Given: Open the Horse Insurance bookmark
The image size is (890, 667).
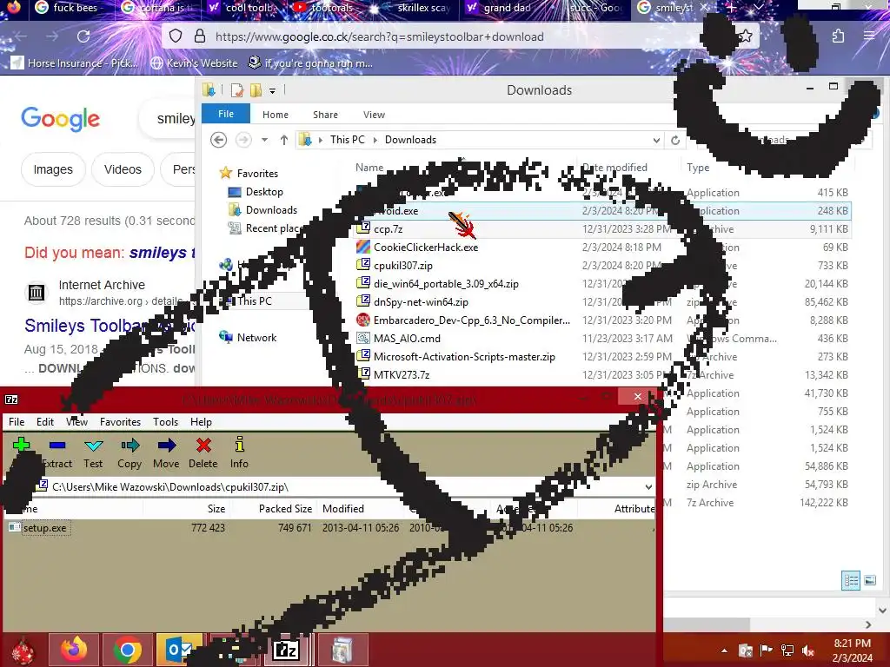Looking at the screenshot, I should coord(75,63).
